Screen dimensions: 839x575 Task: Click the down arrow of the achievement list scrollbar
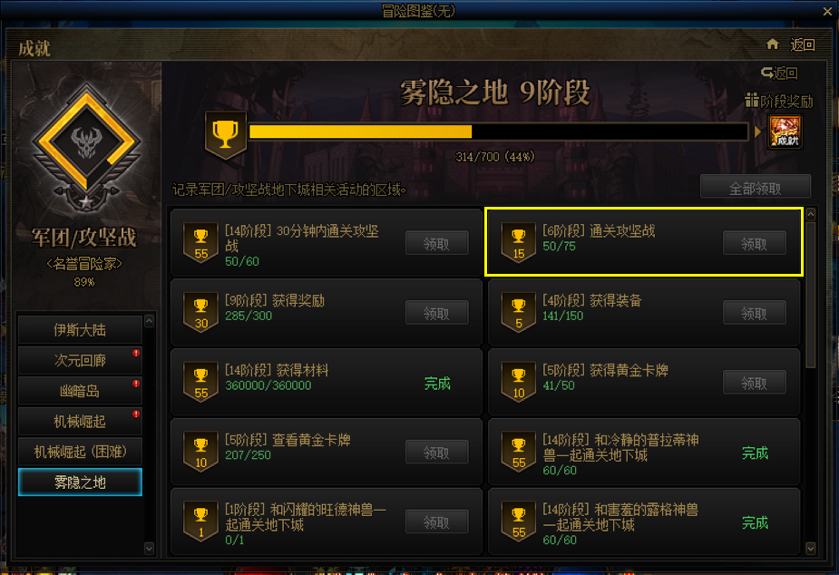pyautogui.click(x=811, y=549)
